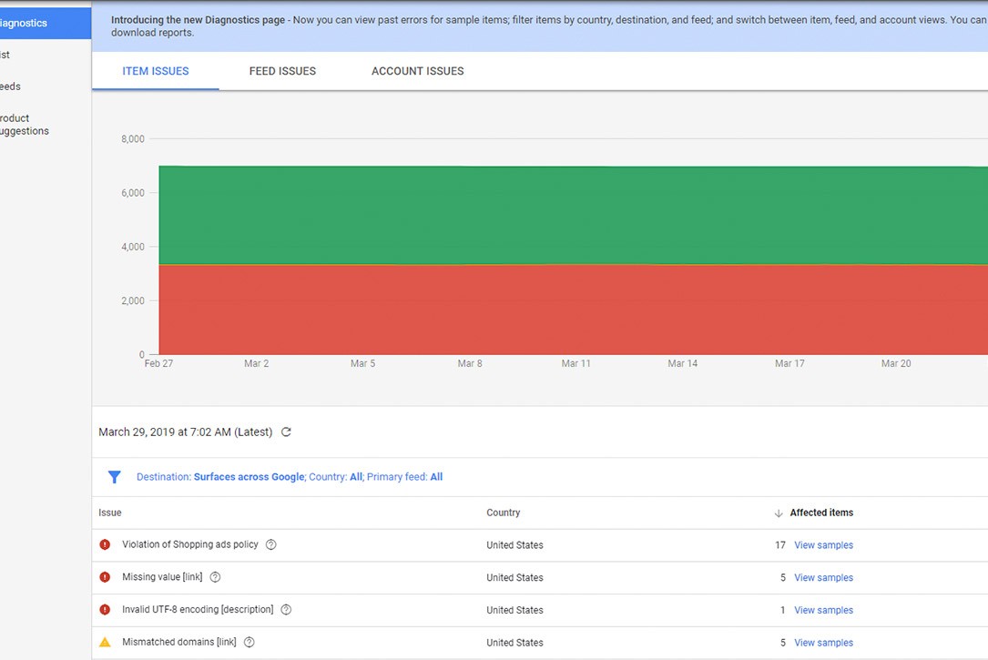988x660 pixels.
Task: Change the Primary feed filter from All
Action: point(435,477)
